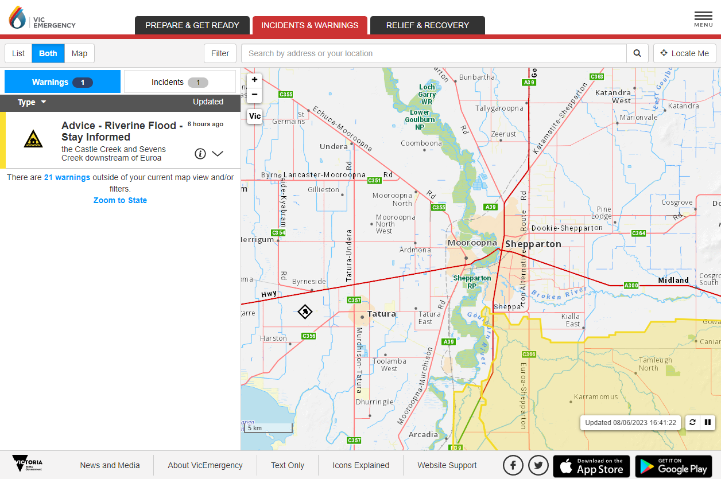The height and width of the screenshot is (479, 721).
Task: Expand the Riverine Flood warning chevron
Action: (x=218, y=154)
